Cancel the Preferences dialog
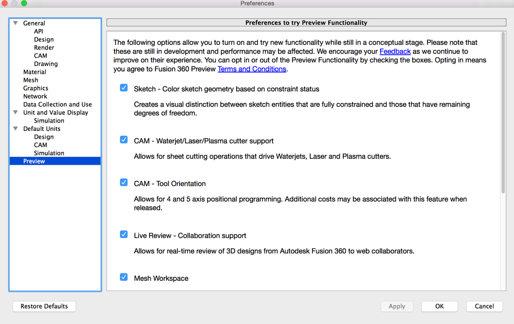This screenshot has height=324, width=514. pyautogui.click(x=484, y=306)
